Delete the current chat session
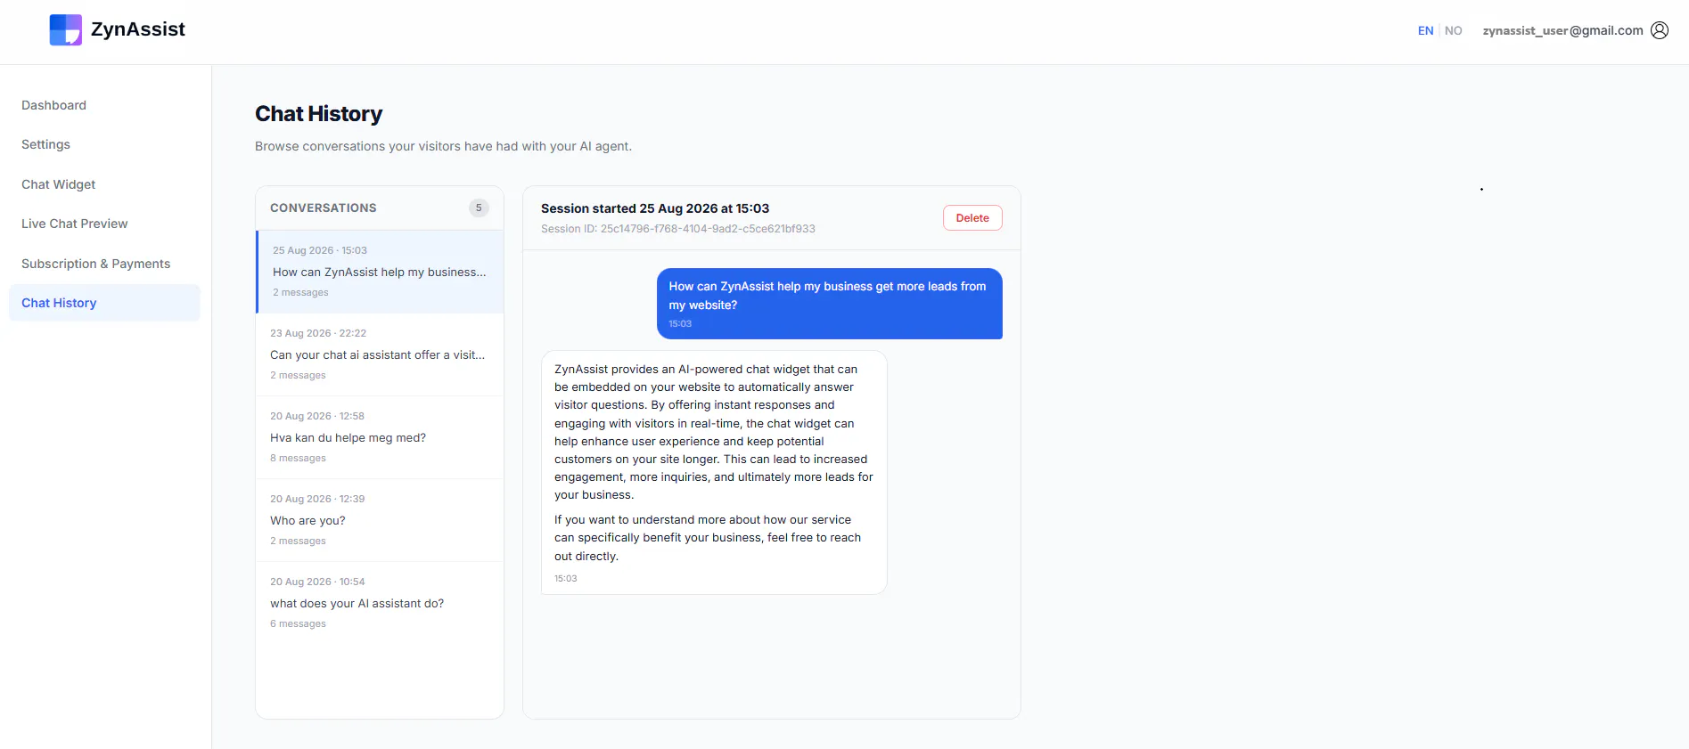The height and width of the screenshot is (749, 1689). [972, 218]
